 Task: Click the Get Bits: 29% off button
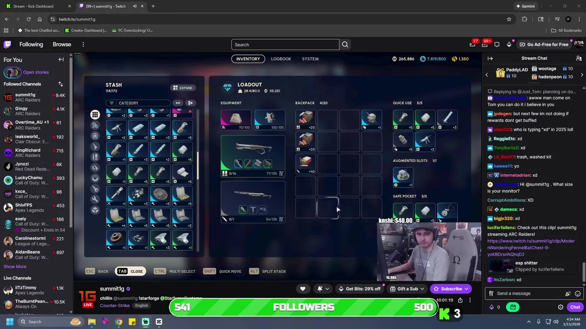tap(359, 289)
